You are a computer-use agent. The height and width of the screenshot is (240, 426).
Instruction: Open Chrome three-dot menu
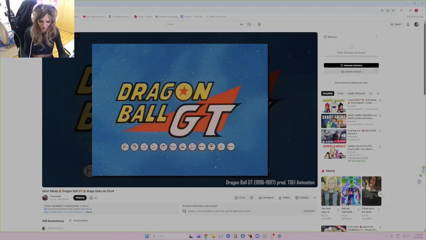tap(422, 10)
